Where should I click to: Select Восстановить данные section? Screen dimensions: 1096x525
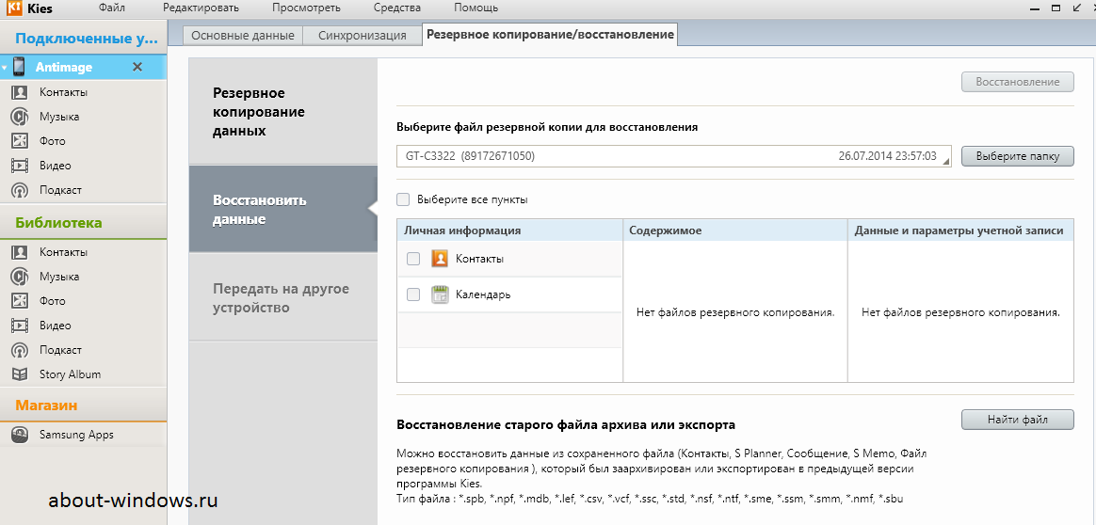(x=283, y=210)
